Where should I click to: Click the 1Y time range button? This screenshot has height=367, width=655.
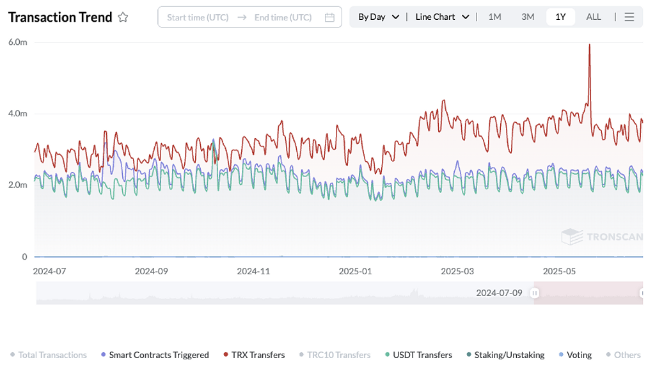coord(560,17)
